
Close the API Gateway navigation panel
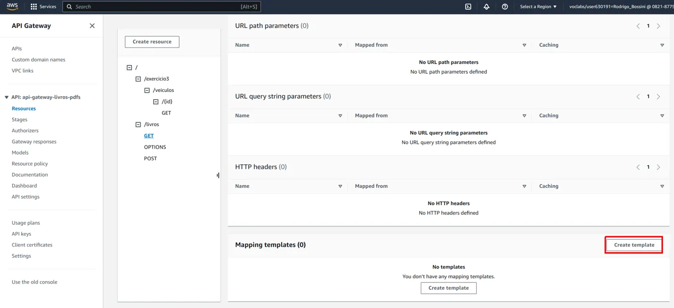[92, 26]
